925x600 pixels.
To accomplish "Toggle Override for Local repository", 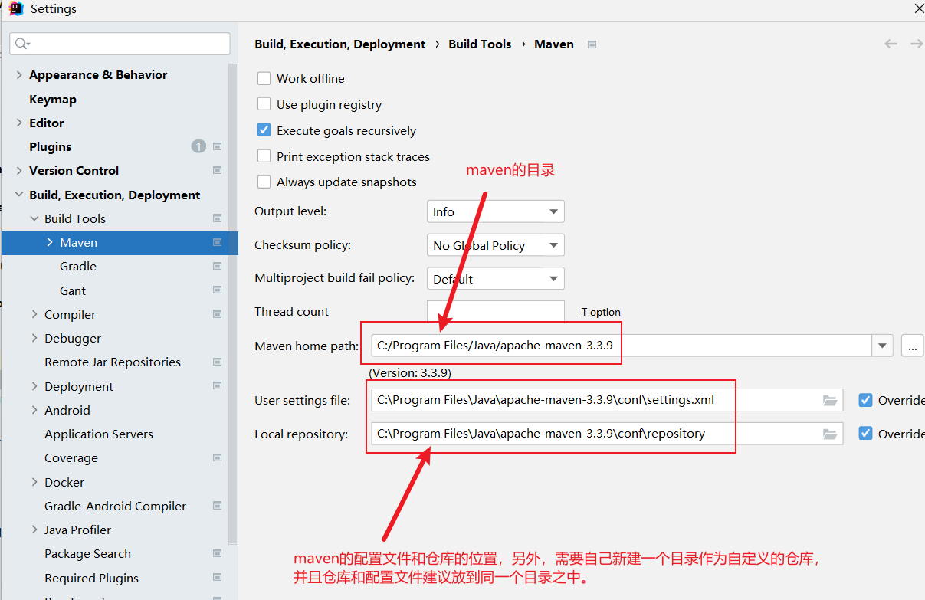I will click(866, 434).
